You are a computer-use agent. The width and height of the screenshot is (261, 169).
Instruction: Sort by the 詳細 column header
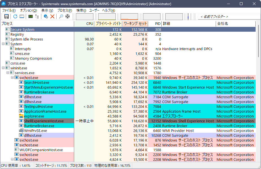pos(189,24)
